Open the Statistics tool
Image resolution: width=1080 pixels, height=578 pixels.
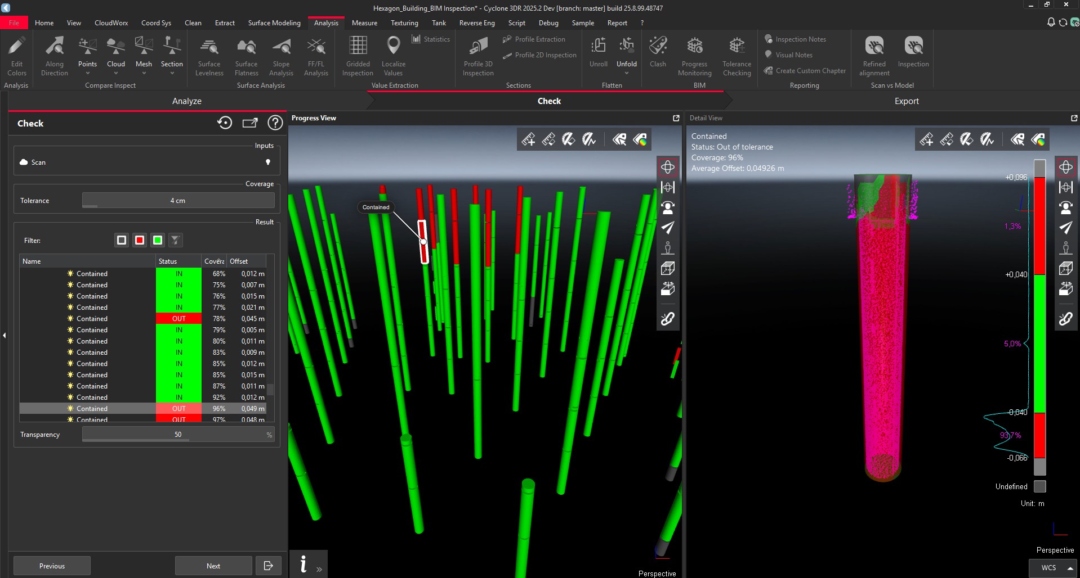click(x=431, y=39)
